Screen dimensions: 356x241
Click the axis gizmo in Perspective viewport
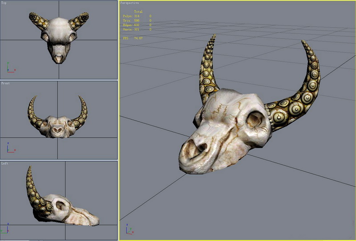pyautogui.click(x=129, y=230)
